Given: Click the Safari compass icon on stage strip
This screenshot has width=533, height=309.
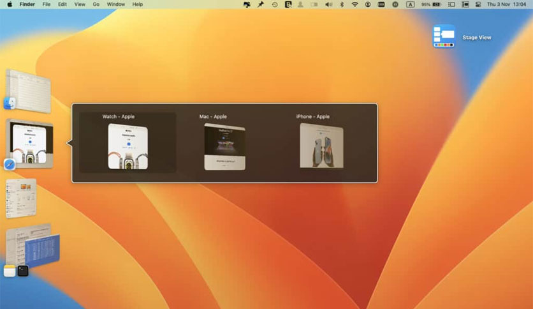Looking at the screenshot, I should click(10, 165).
